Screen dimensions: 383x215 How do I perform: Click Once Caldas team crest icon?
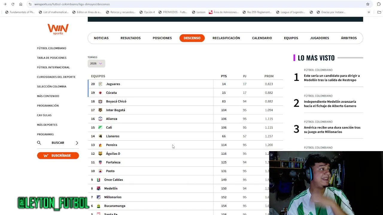tap(98, 180)
